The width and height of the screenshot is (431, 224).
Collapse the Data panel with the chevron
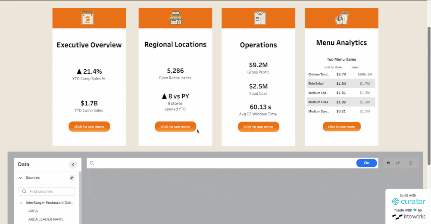pyautogui.click(x=73, y=165)
